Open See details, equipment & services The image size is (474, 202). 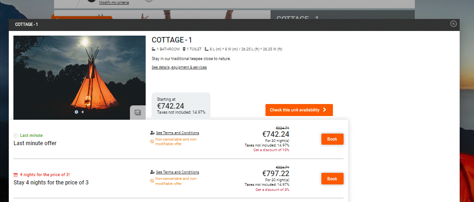click(179, 67)
